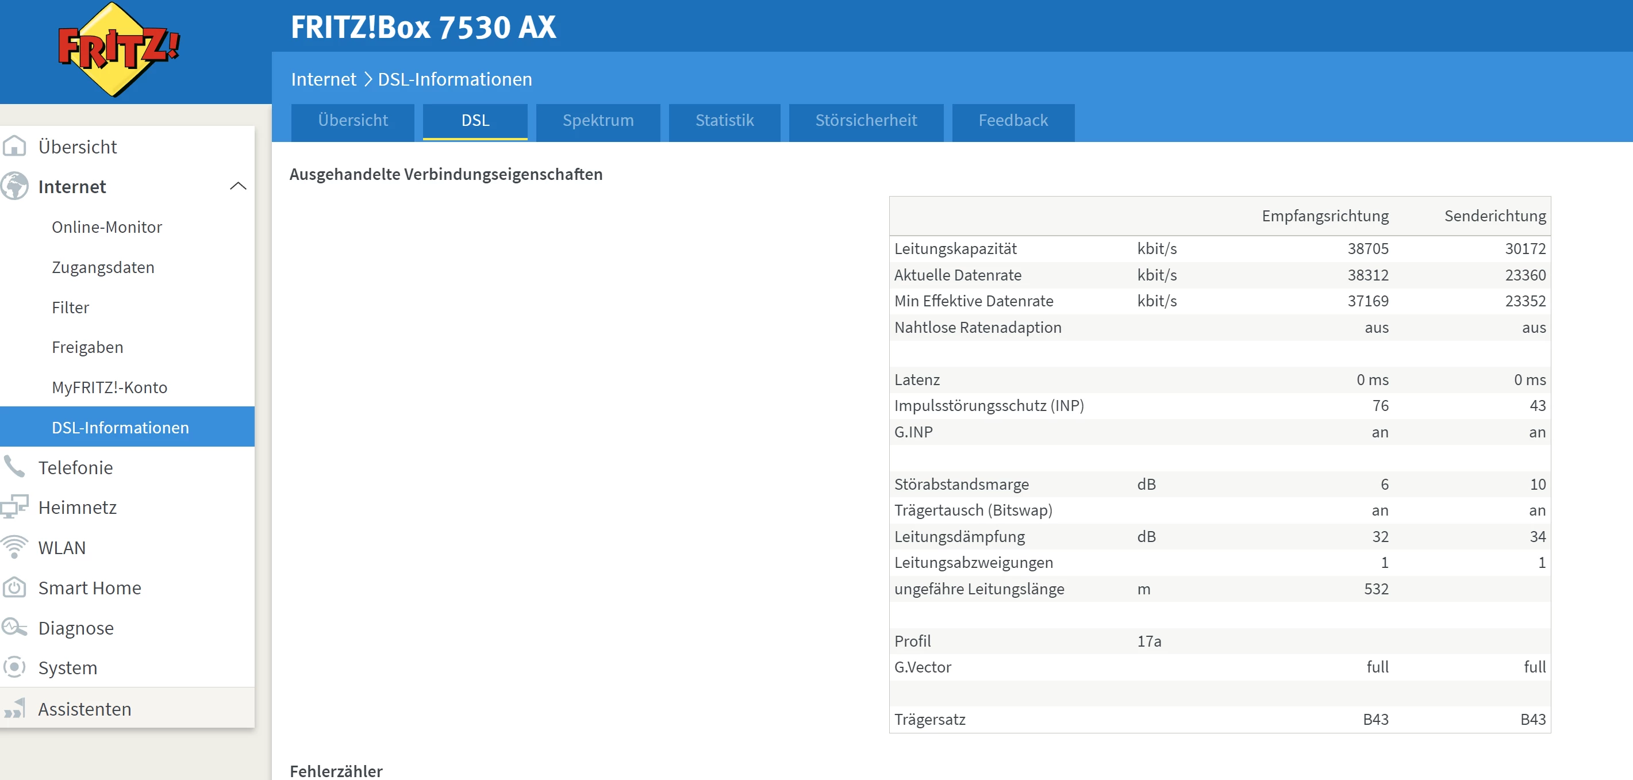The image size is (1633, 780).
Task: Open Online-Monitor in sidebar
Action: (x=106, y=226)
